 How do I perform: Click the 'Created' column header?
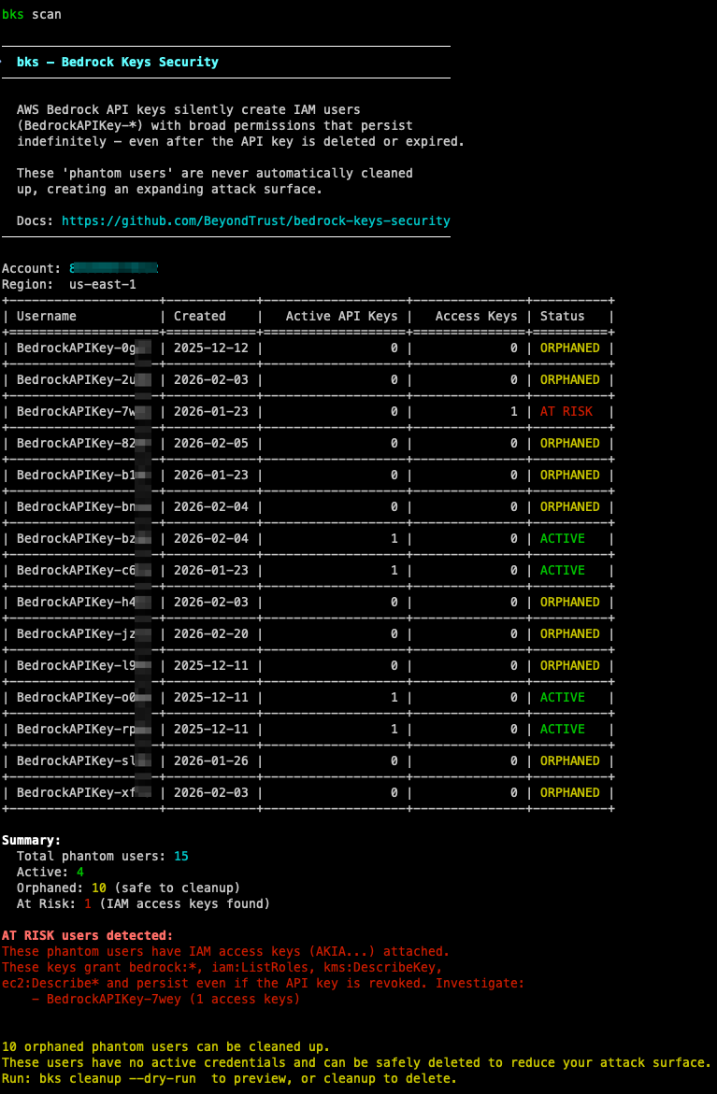tap(200, 316)
